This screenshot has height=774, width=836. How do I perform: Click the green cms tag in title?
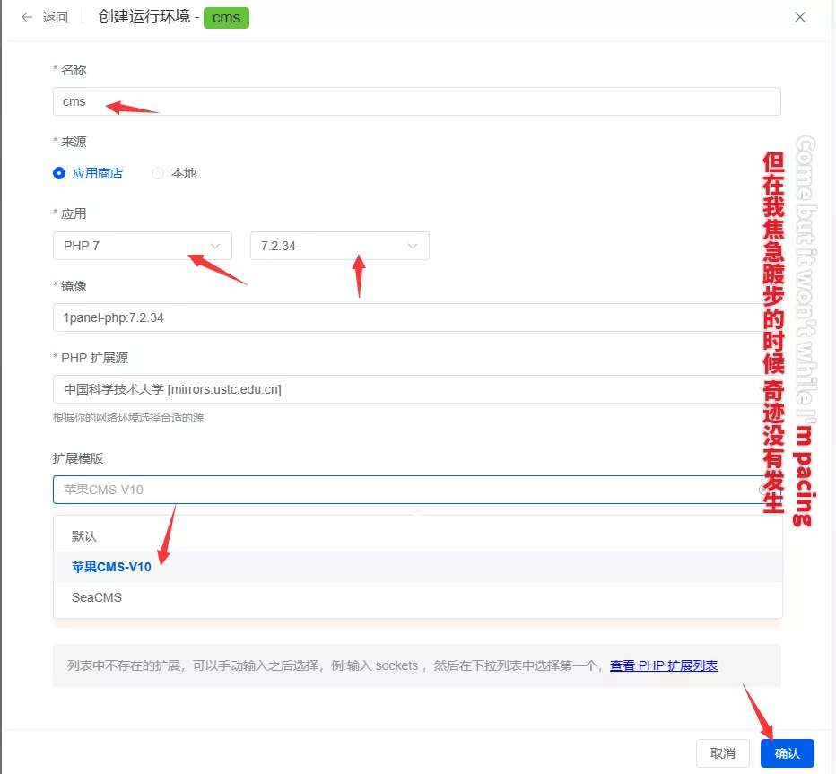pos(226,17)
